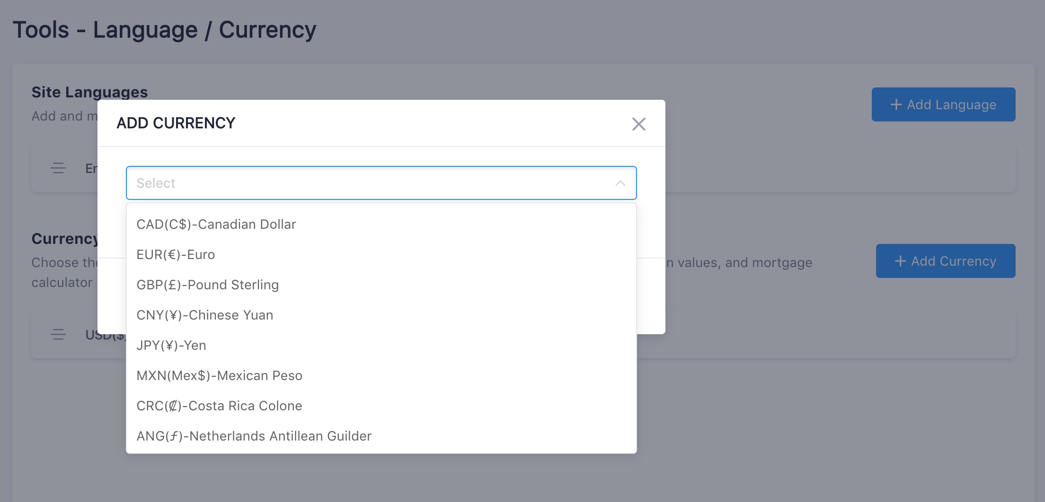Click the Add Currency button

[945, 261]
